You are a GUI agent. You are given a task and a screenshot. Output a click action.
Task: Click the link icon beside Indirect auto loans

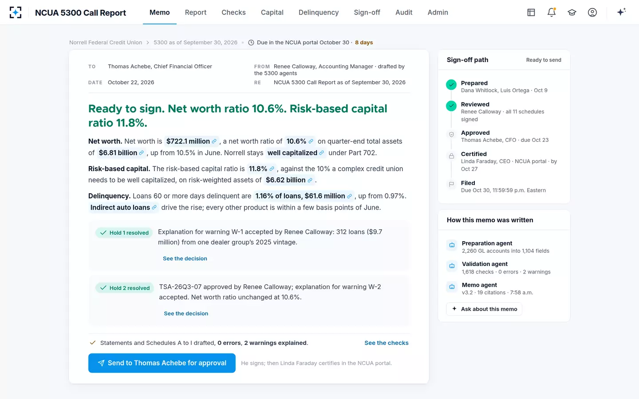[154, 207]
